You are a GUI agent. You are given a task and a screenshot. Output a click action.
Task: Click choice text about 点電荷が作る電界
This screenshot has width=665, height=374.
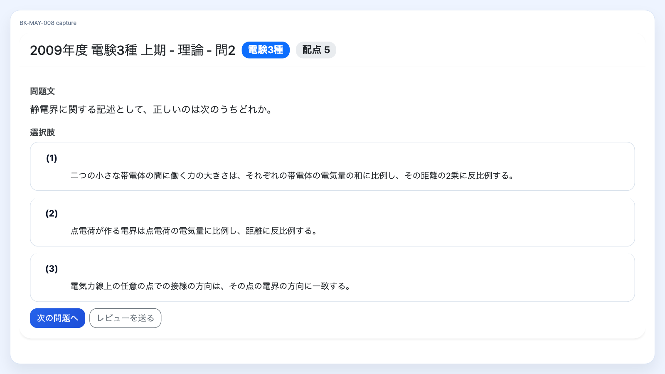coord(194,231)
